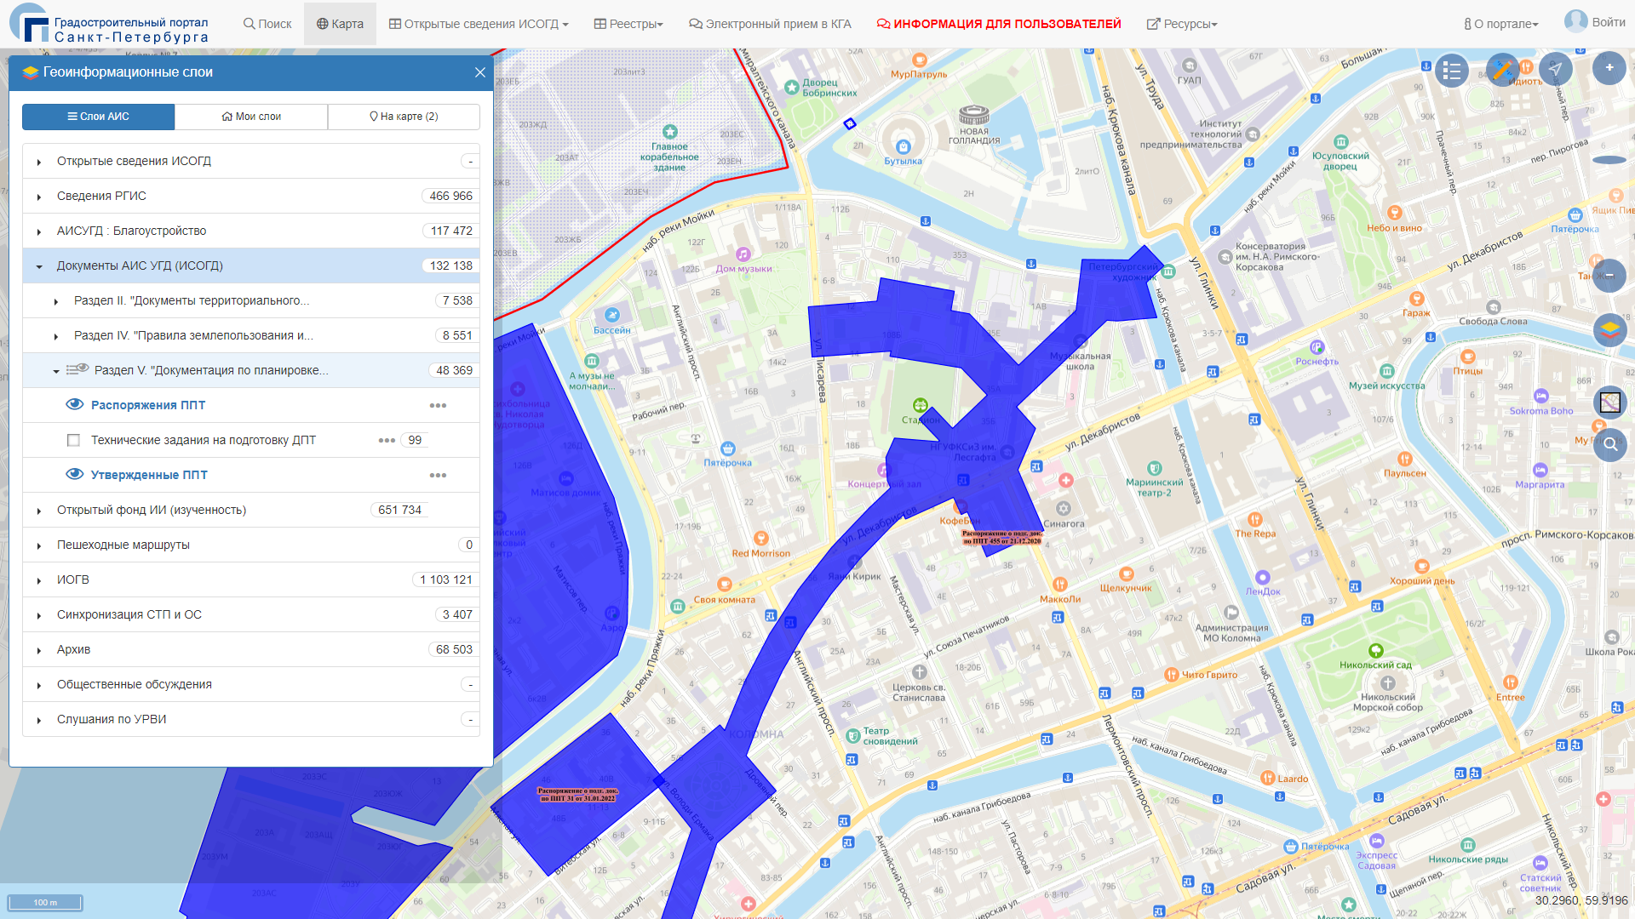Switch to the Мои слои tab
Image resolution: width=1635 pixels, height=919 pixels.
click(251, 117)
